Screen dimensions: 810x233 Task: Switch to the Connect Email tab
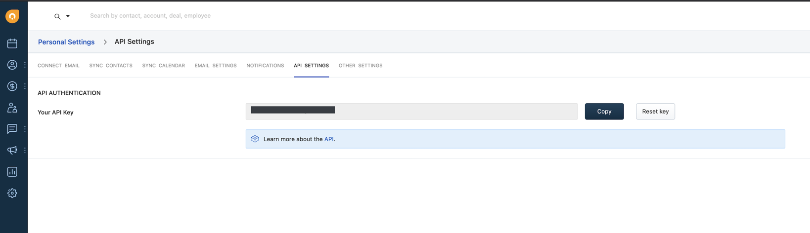pos(58,66)
